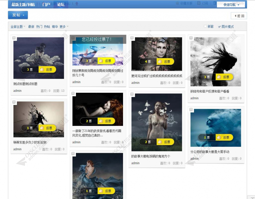Open the 测试标题测试标题 post thumbnail
The image size is (255, 199).
(39, 58)
